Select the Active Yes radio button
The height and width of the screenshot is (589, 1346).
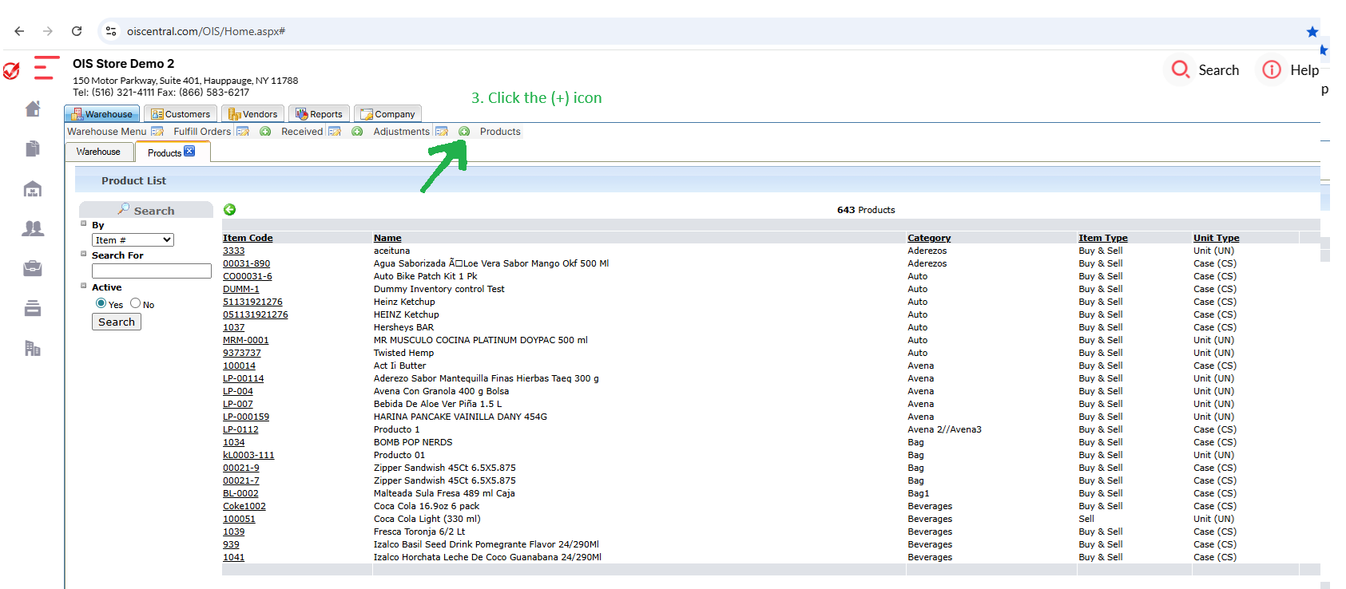point(101,303)
